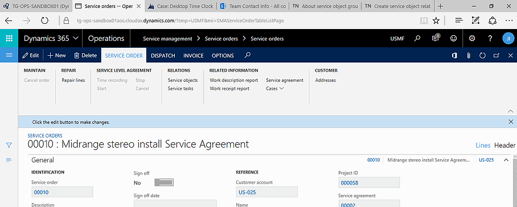Click the SERVICE ORDERS link above title
The height and width of the screenshot is (207, 517).
[x=45, y=135]
